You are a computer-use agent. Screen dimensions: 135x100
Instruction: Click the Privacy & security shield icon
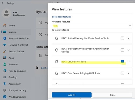point(5,90)
